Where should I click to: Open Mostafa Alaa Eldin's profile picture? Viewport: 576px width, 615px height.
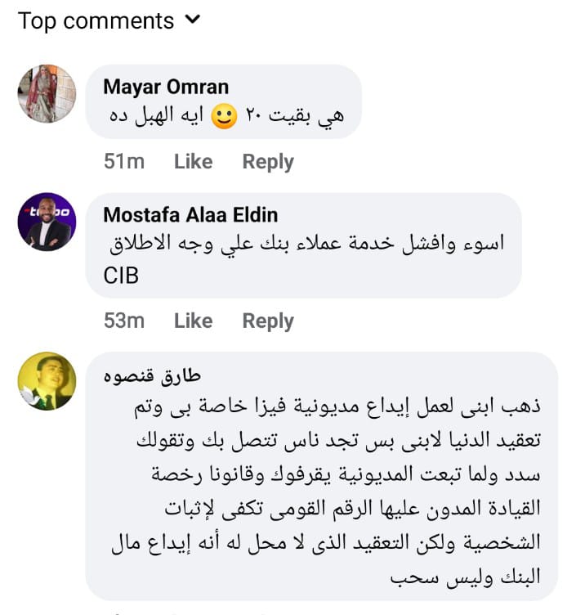47,222
